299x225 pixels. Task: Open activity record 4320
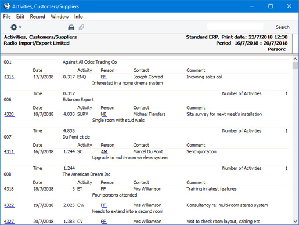(9, 114)
